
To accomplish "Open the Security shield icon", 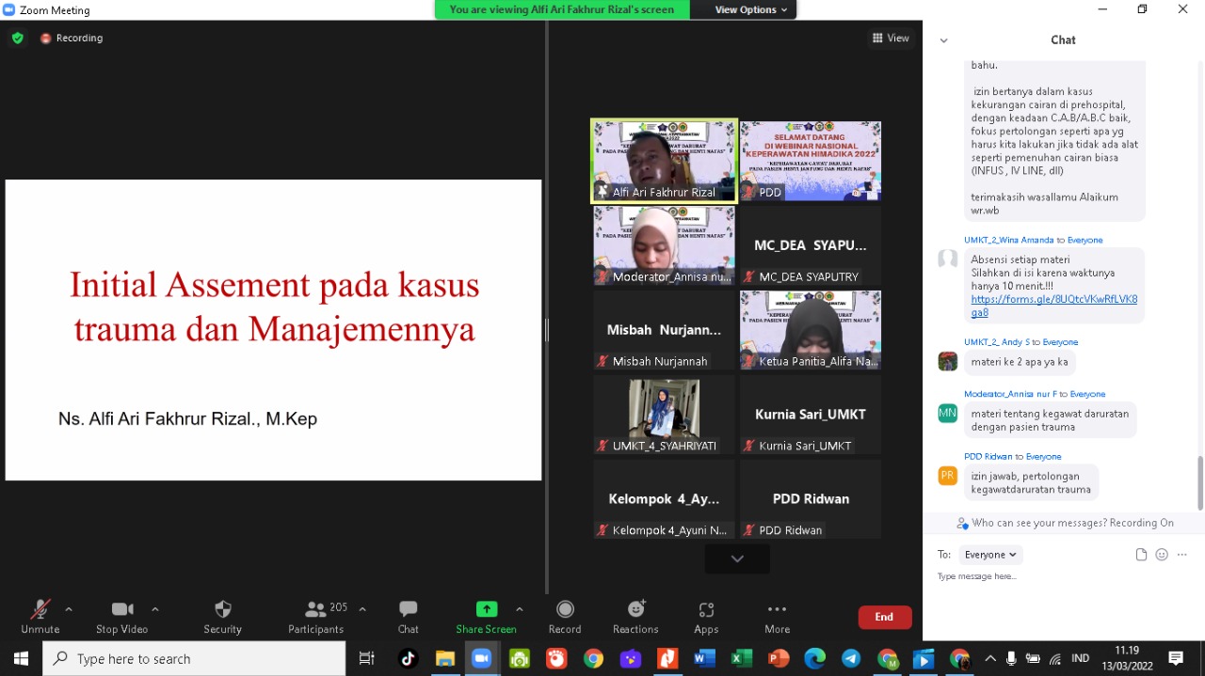I will click(x=222, y=609).
